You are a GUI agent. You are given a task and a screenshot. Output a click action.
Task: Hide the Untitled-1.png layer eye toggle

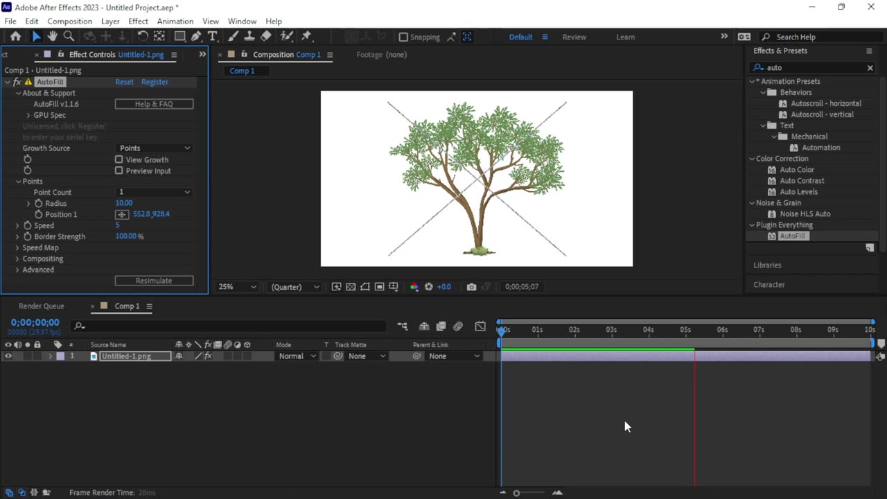point(8,356)
